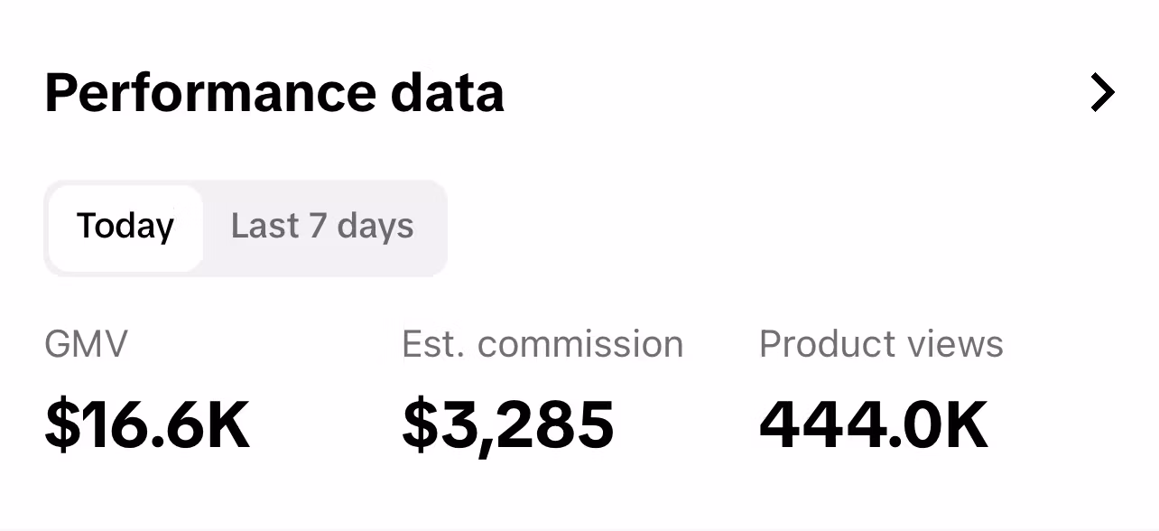Click the Est. commission label
Screen dimensions: 1159x531
point(542,344)
